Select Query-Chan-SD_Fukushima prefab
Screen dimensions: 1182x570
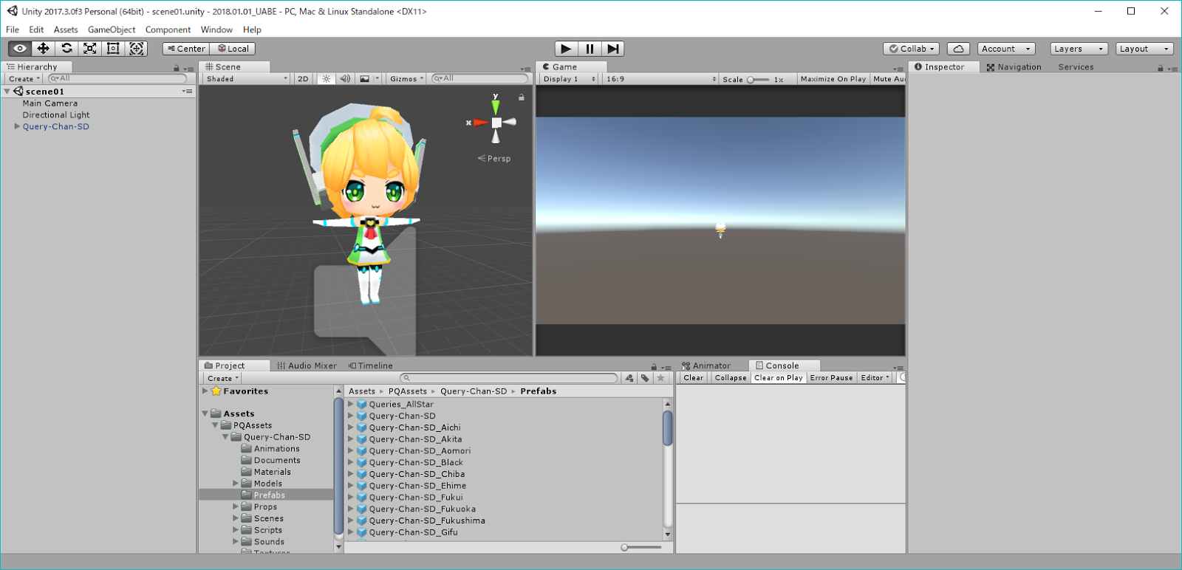[427, 521]
